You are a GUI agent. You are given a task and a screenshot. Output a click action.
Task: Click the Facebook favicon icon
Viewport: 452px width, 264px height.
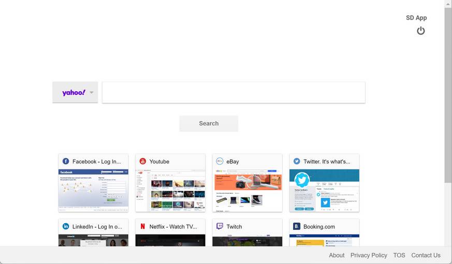coord(66,161)
